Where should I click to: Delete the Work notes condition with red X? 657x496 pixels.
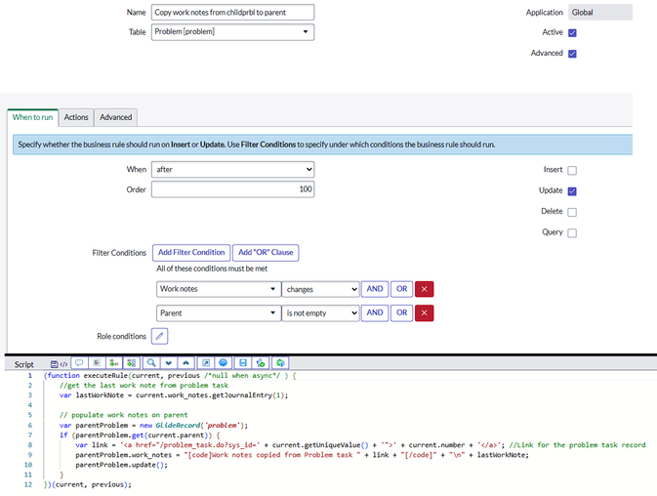424,289
